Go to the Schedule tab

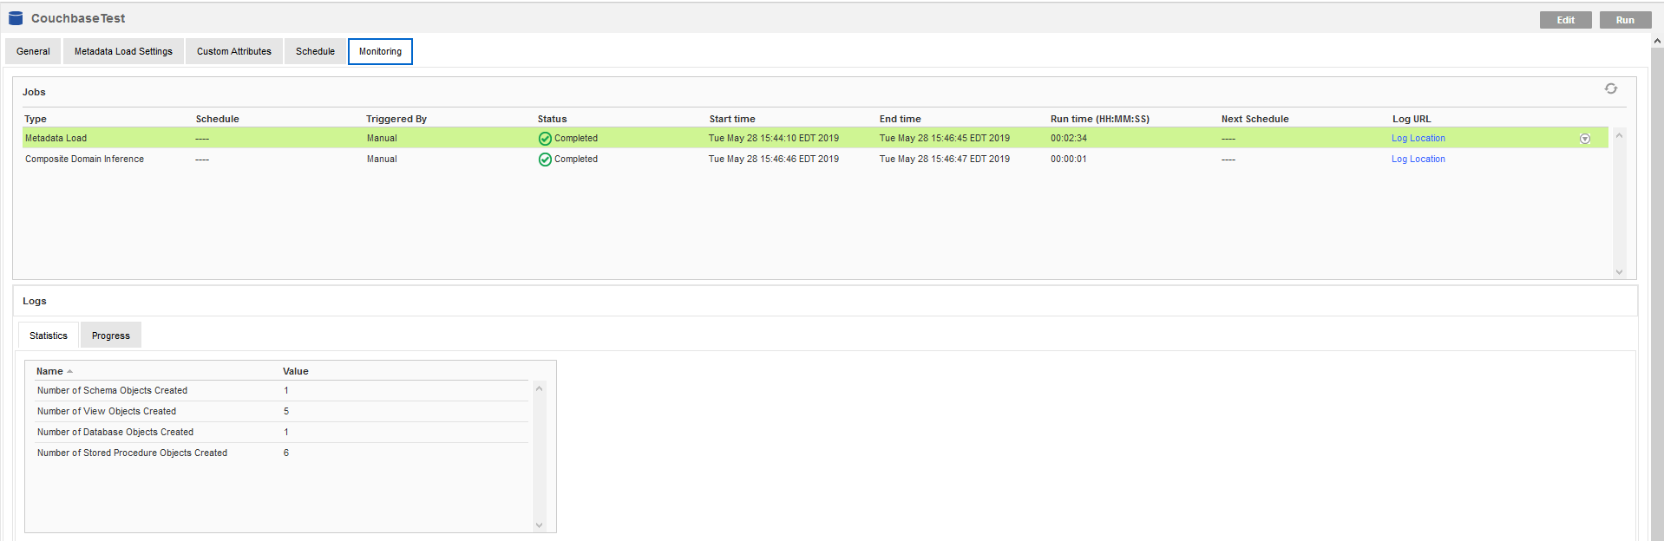pos(315,52)
